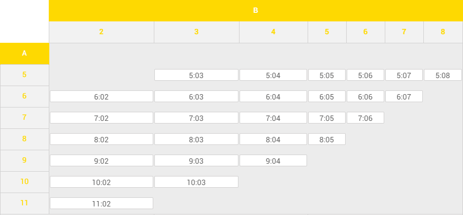This screenshot has height=215, width=463.
Task: Click row header 9
Action: point(24,160)
